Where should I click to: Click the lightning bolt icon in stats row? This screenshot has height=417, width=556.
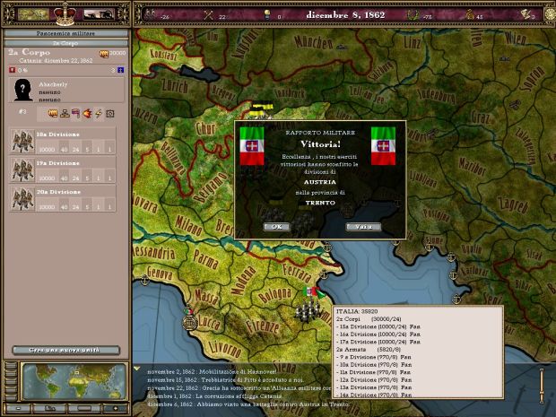pos(99,114)
